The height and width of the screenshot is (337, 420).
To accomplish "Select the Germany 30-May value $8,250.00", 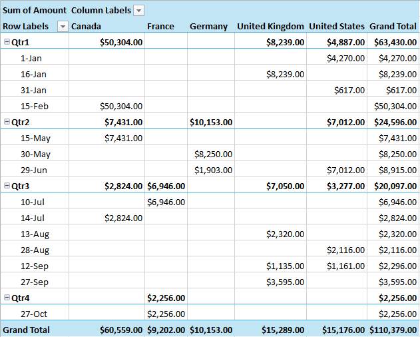I will (x=213, y=154).
